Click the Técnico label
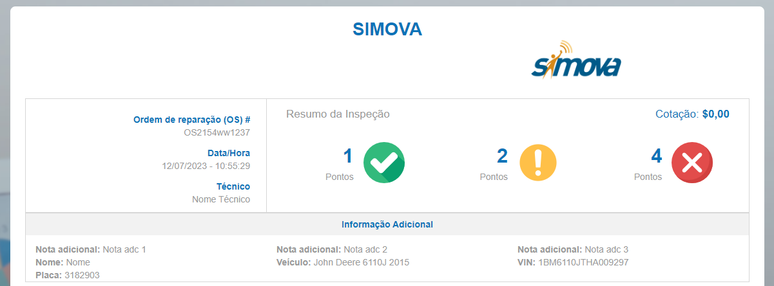The height and width of the screenshot is (286, 774). click(x=233, y=186)
